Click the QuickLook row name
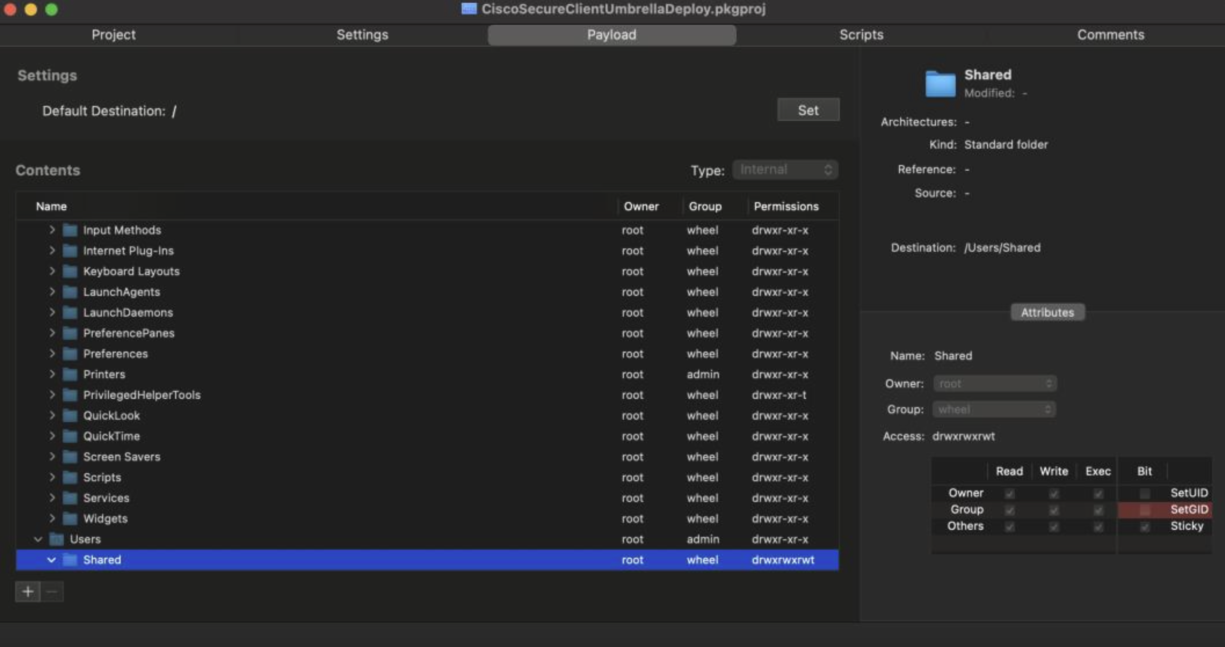Screen dimensions: 1225x647 111,416
